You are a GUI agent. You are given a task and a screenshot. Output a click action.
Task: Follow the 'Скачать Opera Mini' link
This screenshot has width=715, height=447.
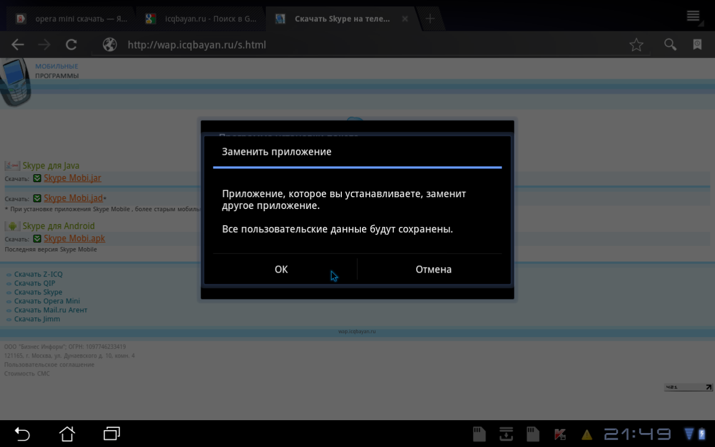47,301
